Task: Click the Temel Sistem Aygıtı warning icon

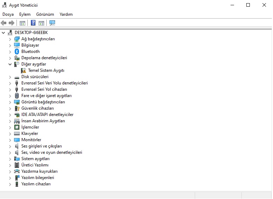Action: pyautogui.click(x=23, y=70)
